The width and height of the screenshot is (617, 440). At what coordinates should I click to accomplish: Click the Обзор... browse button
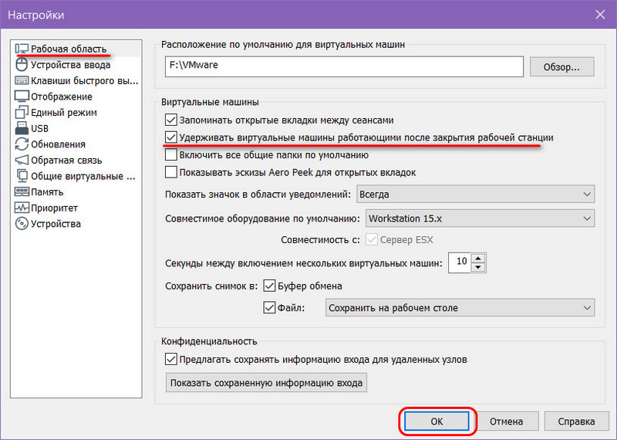tap(561, 67)
